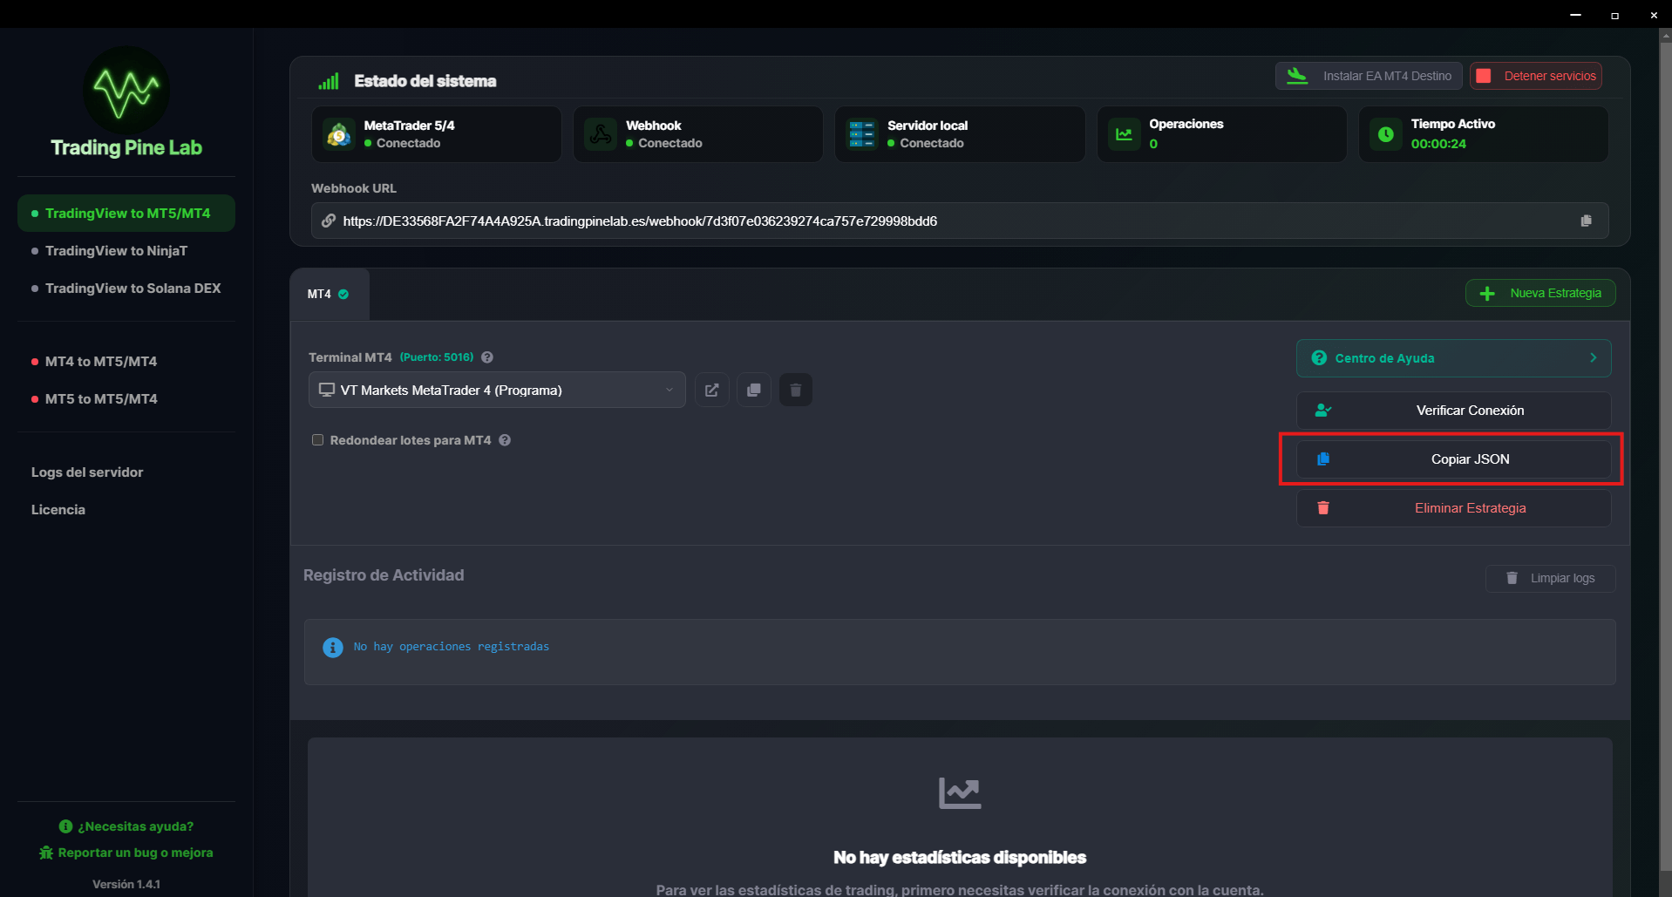Click the Trading Pine Lab logo

click(126, 91)
